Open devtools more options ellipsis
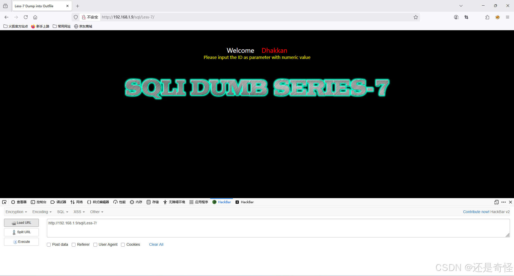The width and height of the screenshot is (514, 276). [x=504, y=202]
